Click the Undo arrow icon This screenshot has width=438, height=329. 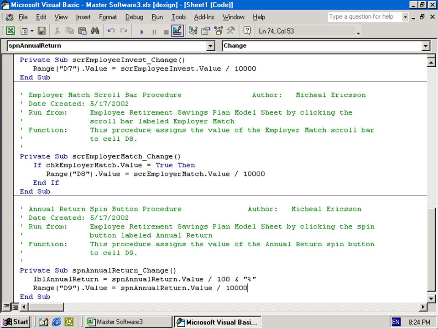pos(111,31)
